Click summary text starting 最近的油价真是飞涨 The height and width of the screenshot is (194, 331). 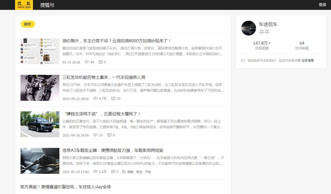142,51
